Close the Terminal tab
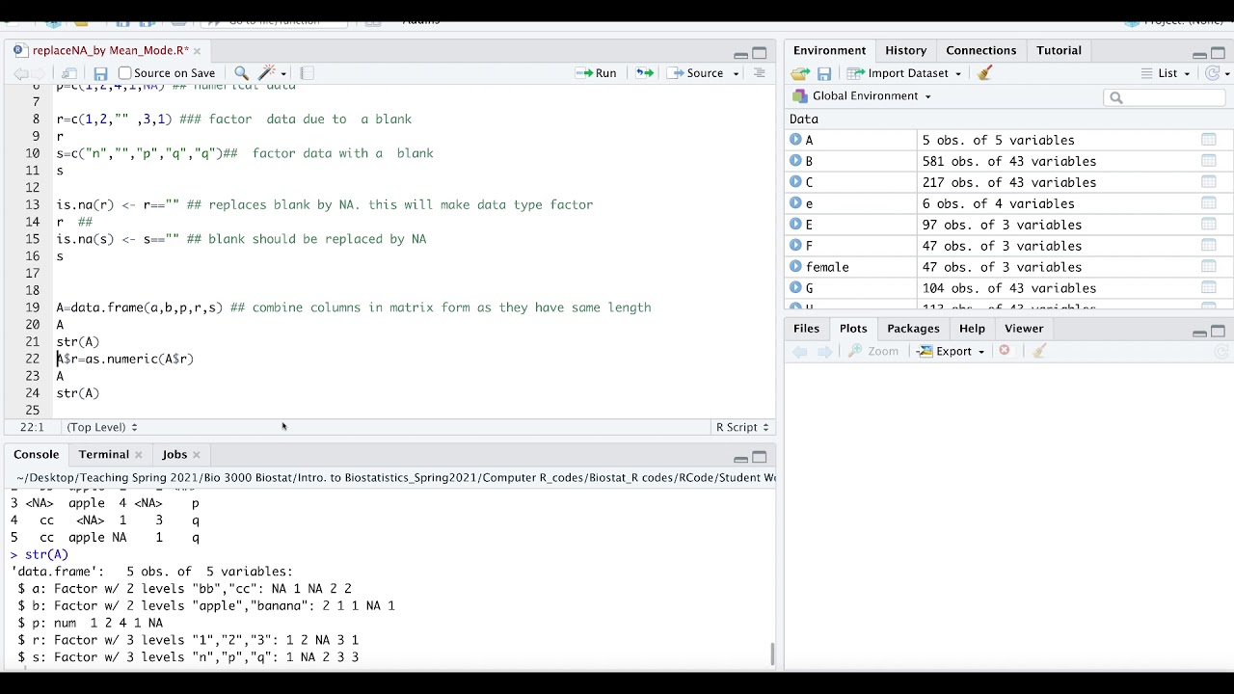The width and height of the screenshot is (1234, 694). click(138, 455)
